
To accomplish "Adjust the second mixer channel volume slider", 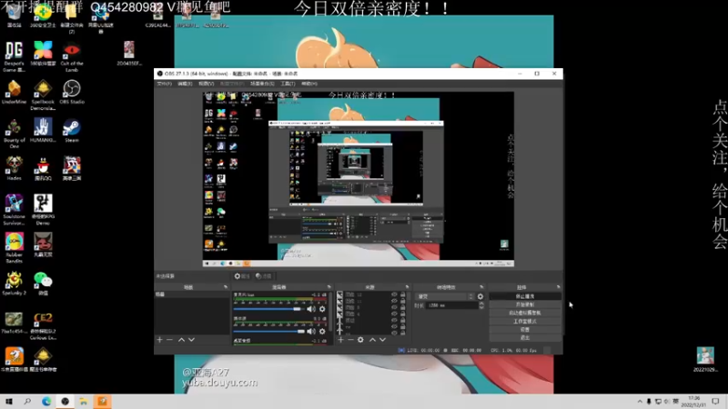I will 269,331.
